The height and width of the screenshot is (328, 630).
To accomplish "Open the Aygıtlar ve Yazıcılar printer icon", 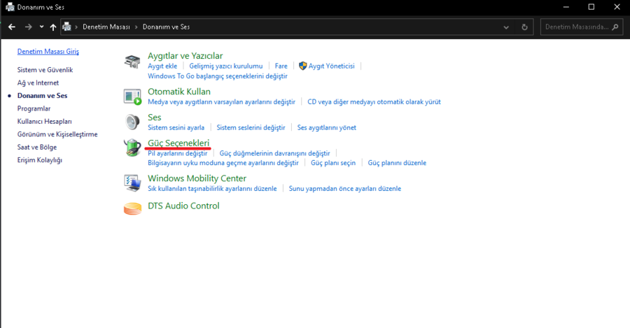I will 132,62.
